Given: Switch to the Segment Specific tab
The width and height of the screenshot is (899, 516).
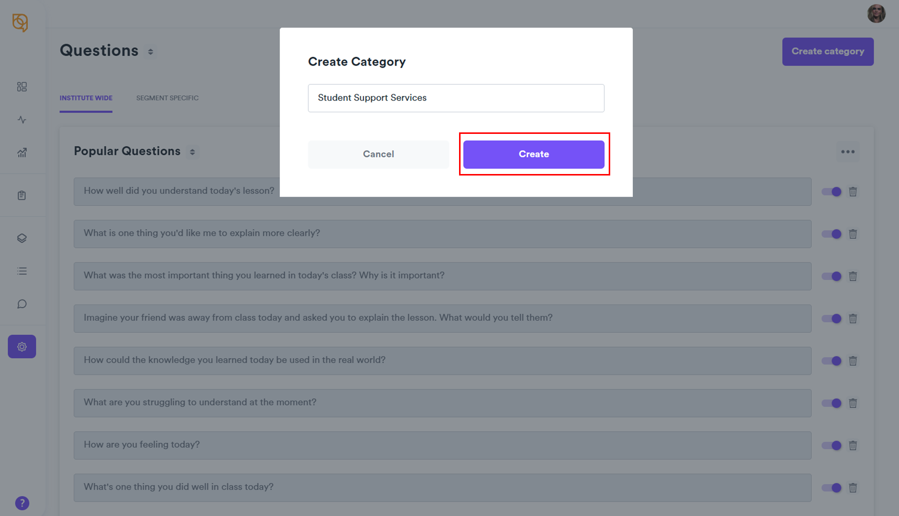Looking at the screenshot, I should point(167,98).
